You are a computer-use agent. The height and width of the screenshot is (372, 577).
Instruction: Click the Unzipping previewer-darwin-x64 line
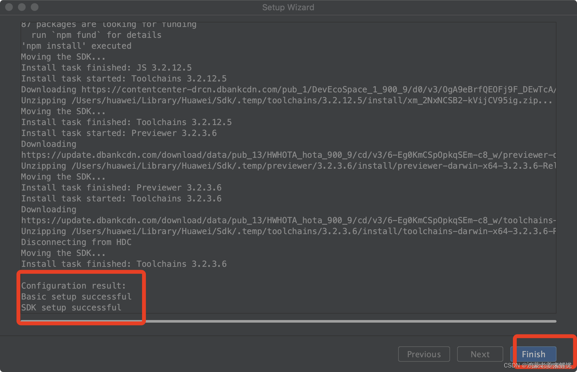(x=288, y=166)
